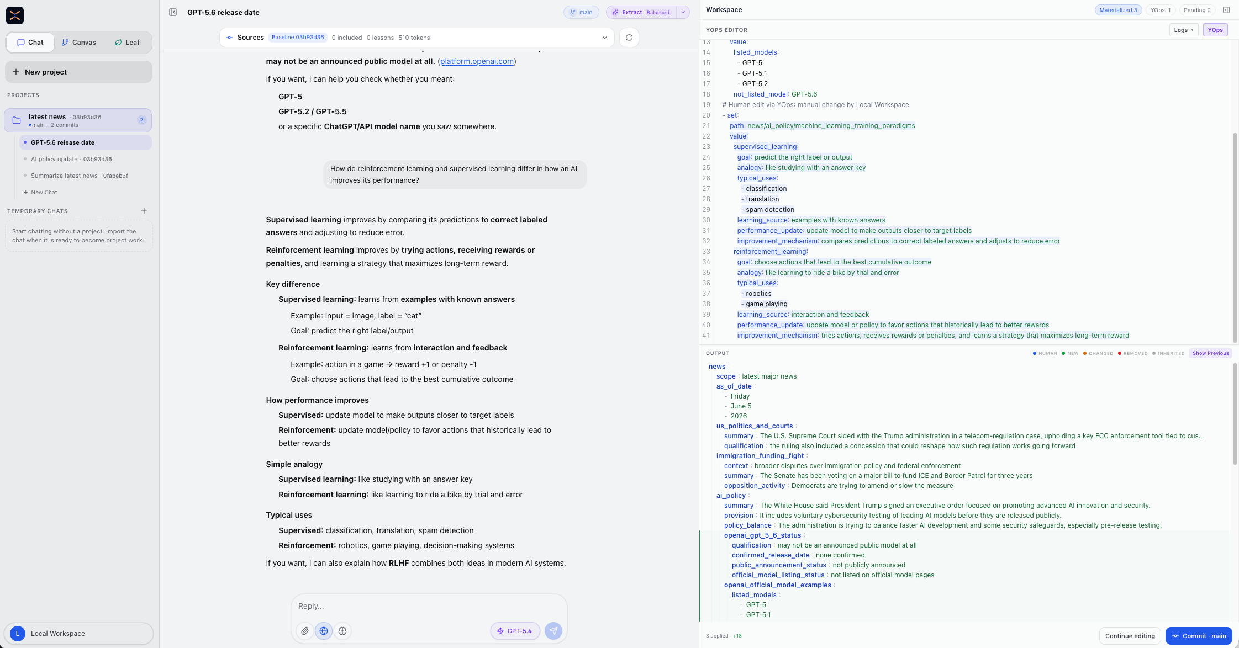
Task: Click the brain reasoning icon in the reply box
Action: pos(342,631)
